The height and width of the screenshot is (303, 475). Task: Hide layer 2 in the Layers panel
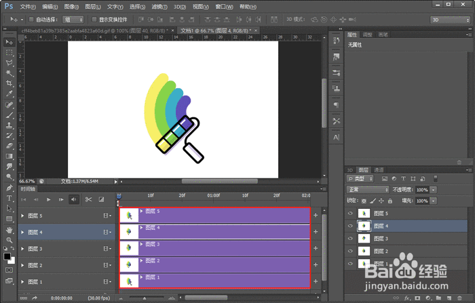click(351, 251)
